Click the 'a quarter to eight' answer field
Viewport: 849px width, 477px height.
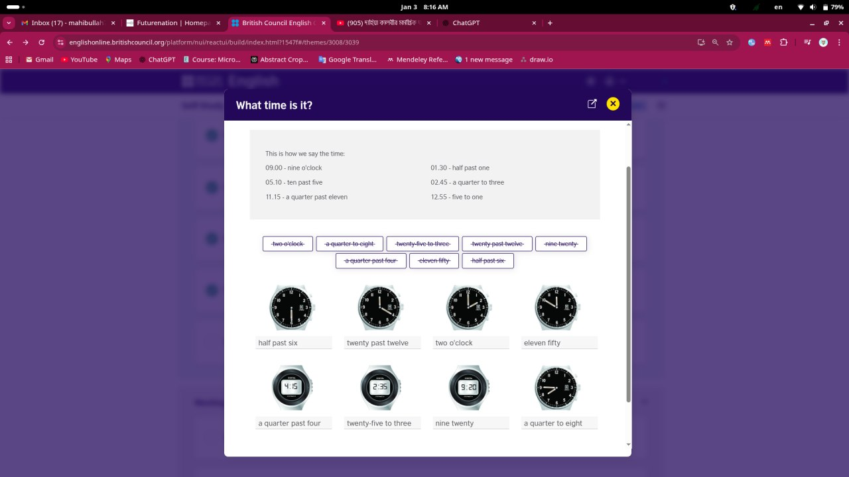(559, 423)
